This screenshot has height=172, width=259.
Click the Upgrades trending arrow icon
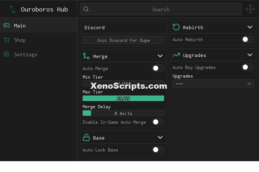pyautogui.click(x=176, y=55)
